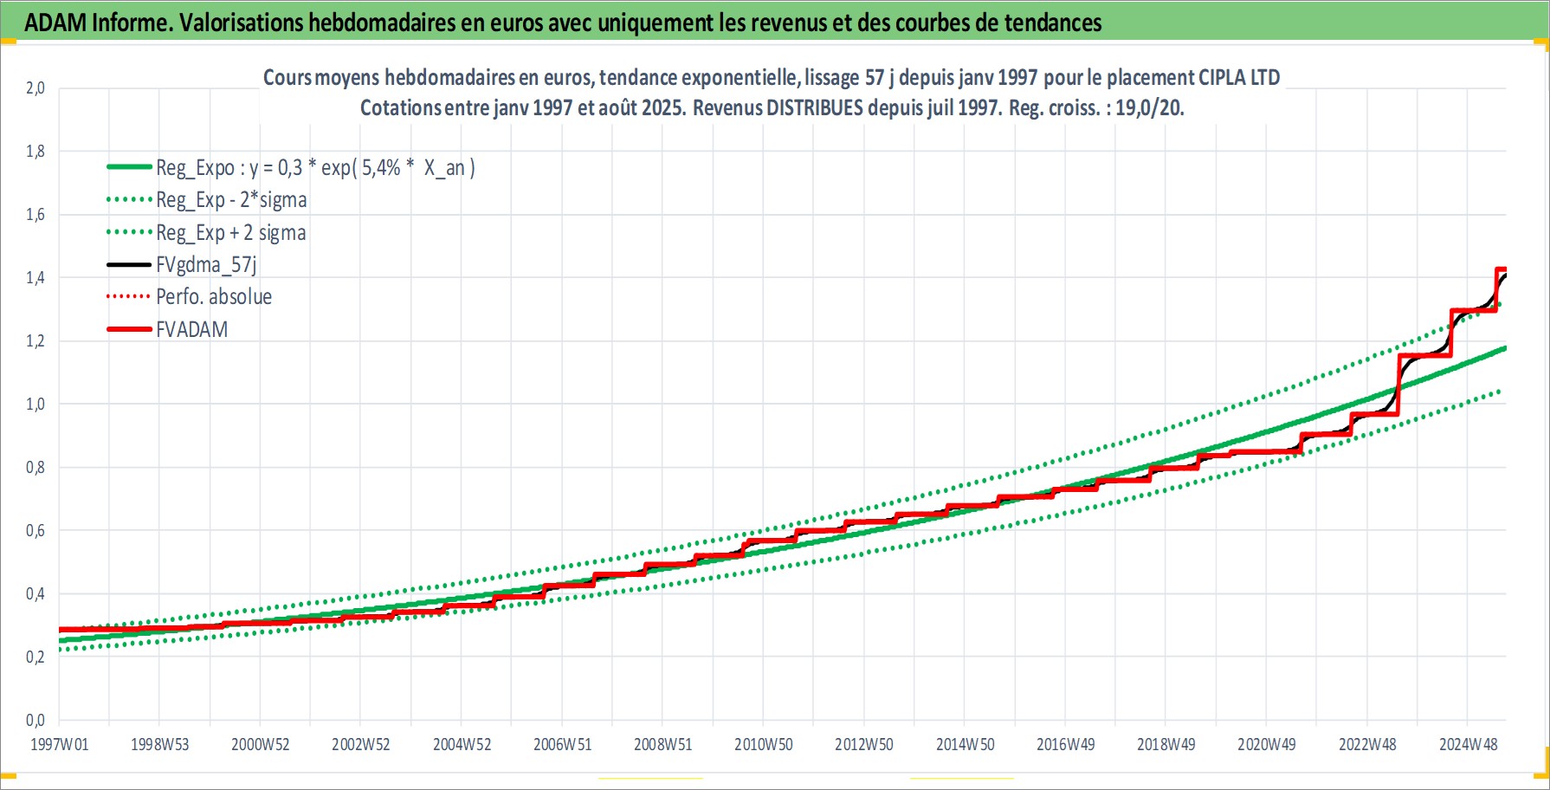Click the green line swatch of Reg_Expo
This screenshot has height=790, width=1550.
[x=129, y=167]
